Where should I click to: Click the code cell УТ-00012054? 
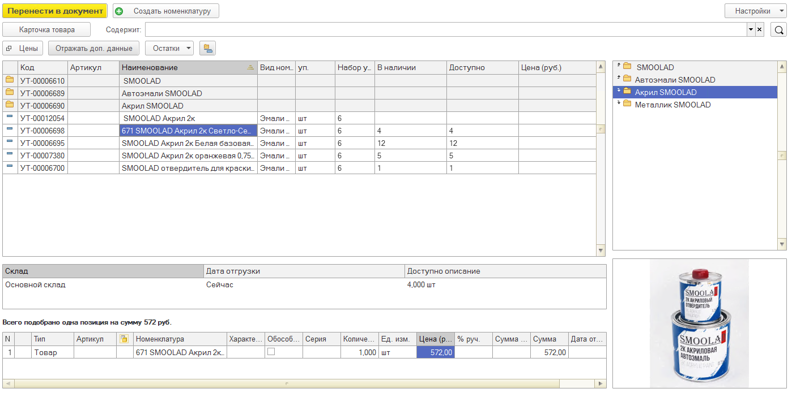click(43, 118)
